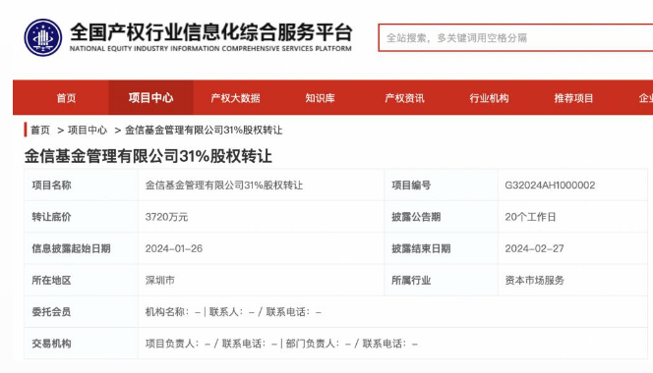Select the region value 深圳市
The image size is (653, 373).
pos(160,281)
